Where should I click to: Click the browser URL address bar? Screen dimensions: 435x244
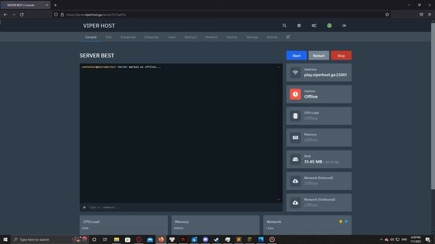coord(222,14)
